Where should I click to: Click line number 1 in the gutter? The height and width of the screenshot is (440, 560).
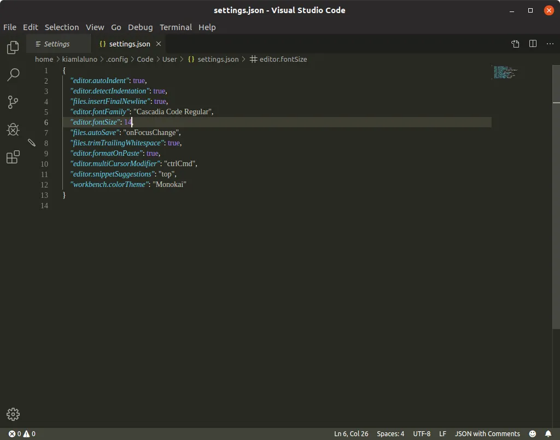46,71
